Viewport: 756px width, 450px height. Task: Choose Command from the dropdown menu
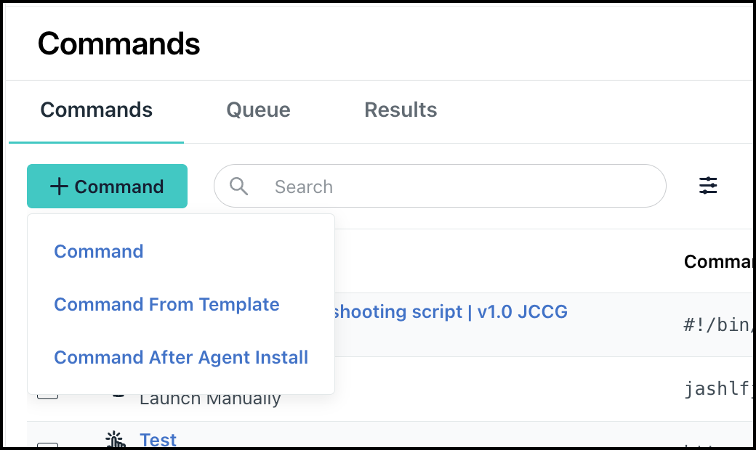pyautogui.click(x=99, y=251)
